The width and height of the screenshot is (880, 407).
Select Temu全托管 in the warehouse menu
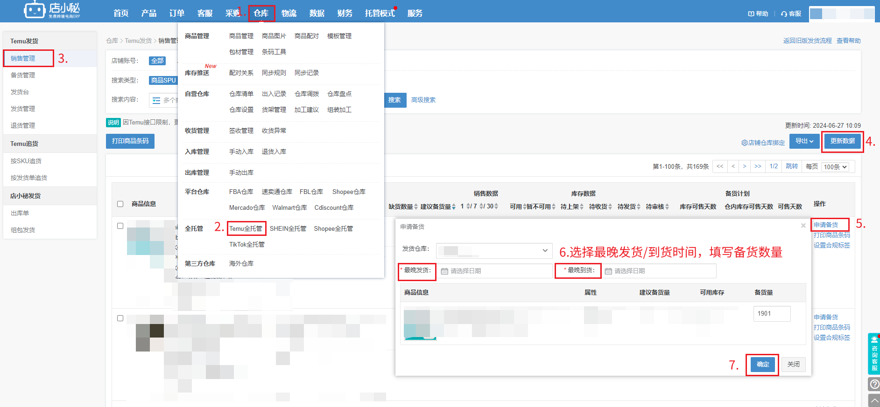coord(246,228)
